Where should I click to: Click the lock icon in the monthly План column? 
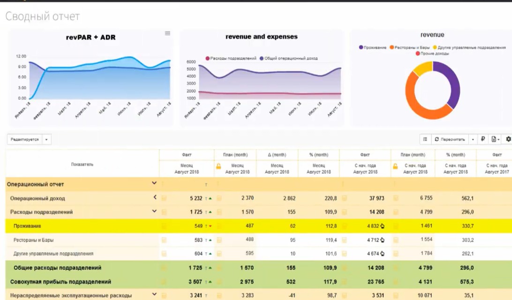(218, 166)
